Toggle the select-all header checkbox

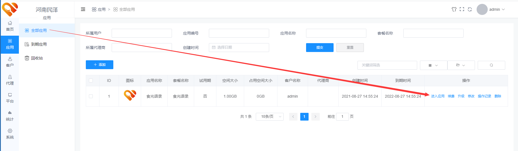tap(91, 80)
